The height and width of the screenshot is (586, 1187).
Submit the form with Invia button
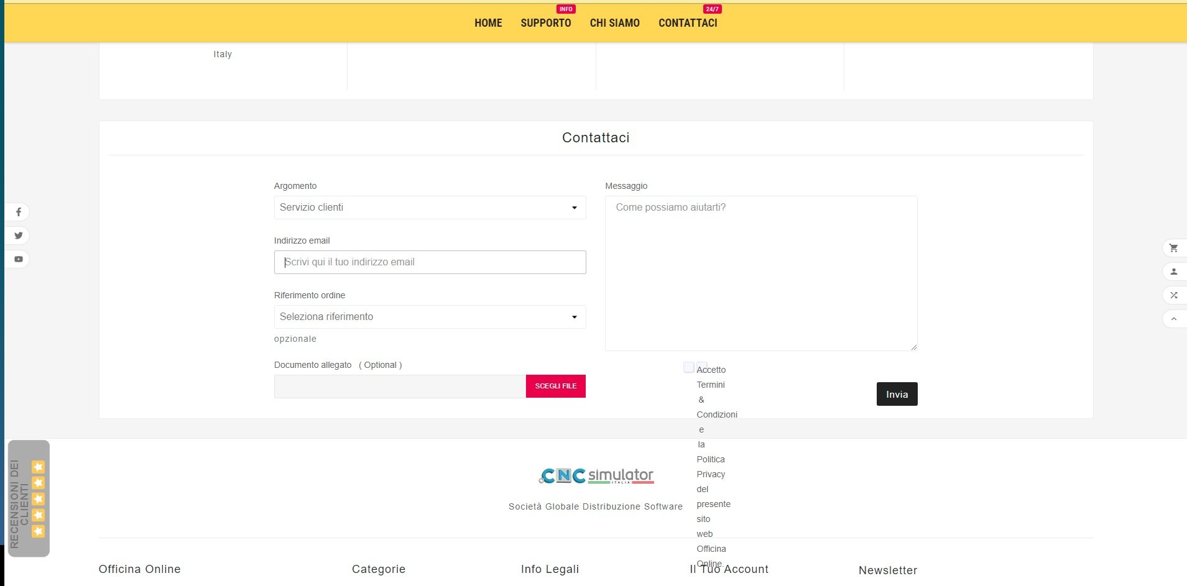(897, 394)
